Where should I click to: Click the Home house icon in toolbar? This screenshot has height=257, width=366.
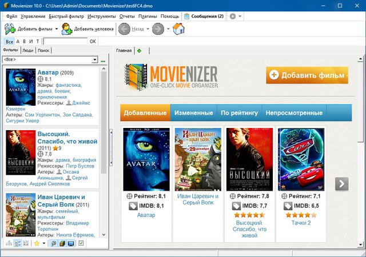tap(178, 28)
